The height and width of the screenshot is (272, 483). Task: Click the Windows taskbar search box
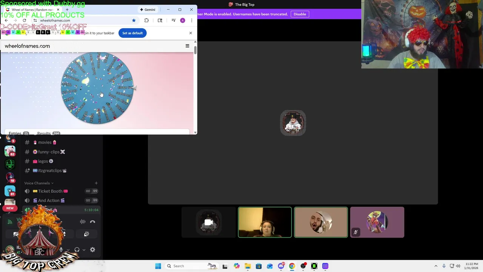point(192,266)
